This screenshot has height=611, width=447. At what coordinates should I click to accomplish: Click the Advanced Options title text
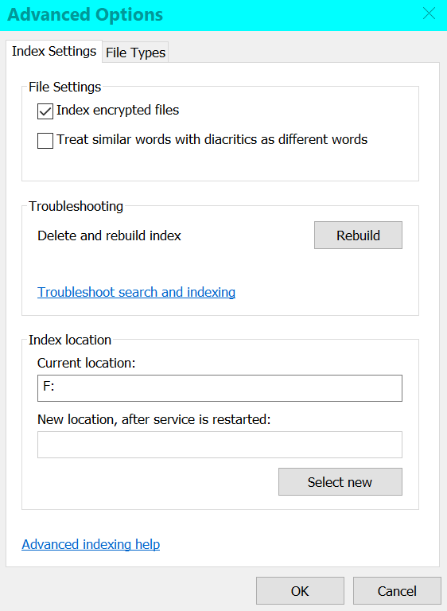pos(85,15)
